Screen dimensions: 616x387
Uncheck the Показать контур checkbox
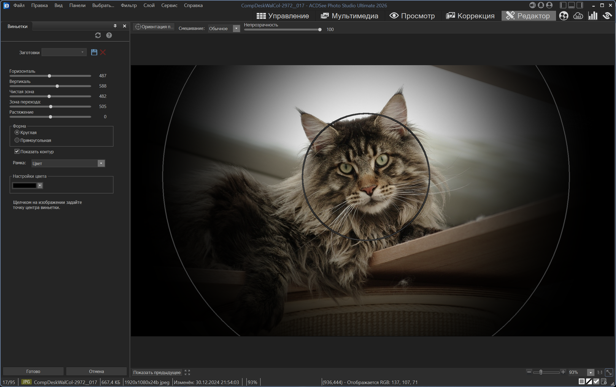[x=17, y=151]
